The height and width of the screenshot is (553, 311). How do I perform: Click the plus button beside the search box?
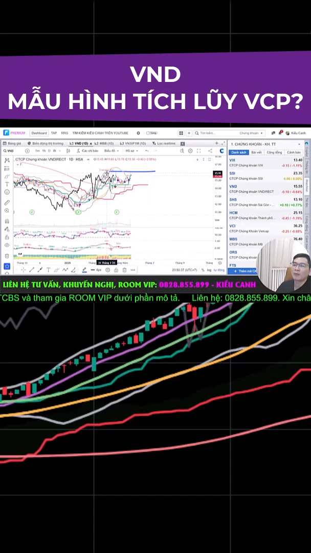pos(189,133)
